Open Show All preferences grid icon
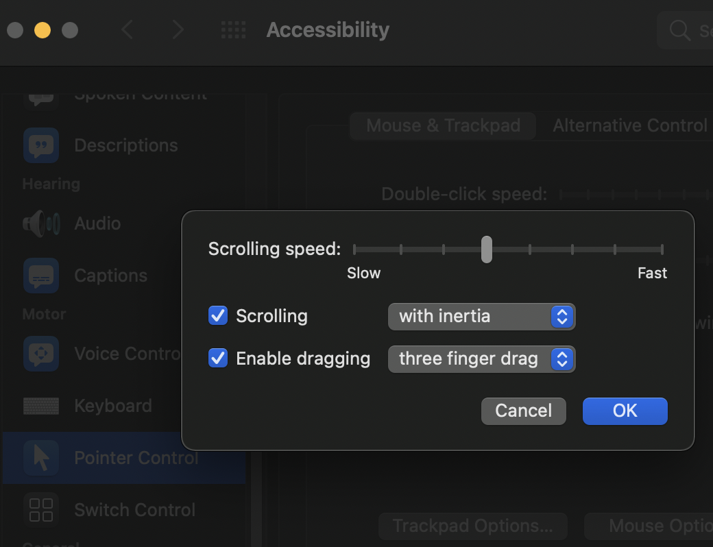Viewport: 713px width, 547px height. coord(233,30)
